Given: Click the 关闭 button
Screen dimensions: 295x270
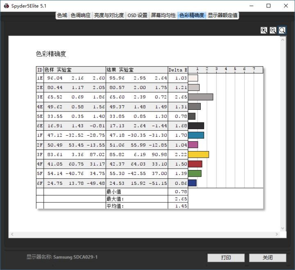Looking at the screenshot, I should tap(268, 258).
